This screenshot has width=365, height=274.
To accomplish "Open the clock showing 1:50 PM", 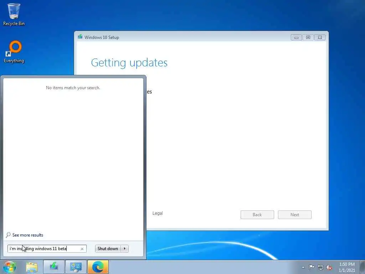I will point(347,267).
